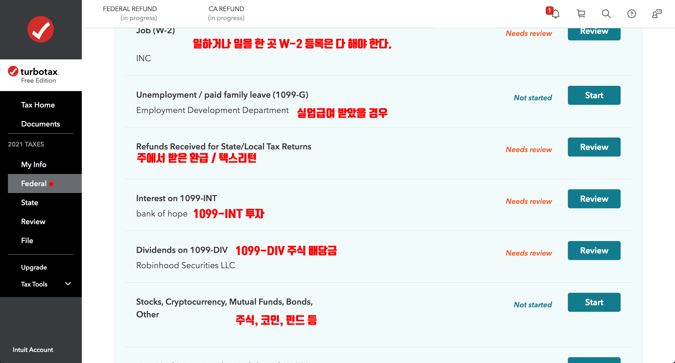This screenshot has height=363, width=675.
Task: Open the notifications bell icon
Action: (555, 14)
